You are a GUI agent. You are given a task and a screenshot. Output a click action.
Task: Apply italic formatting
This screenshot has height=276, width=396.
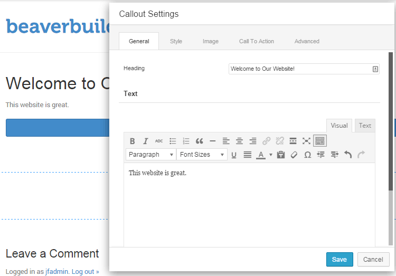click(146, 141)
